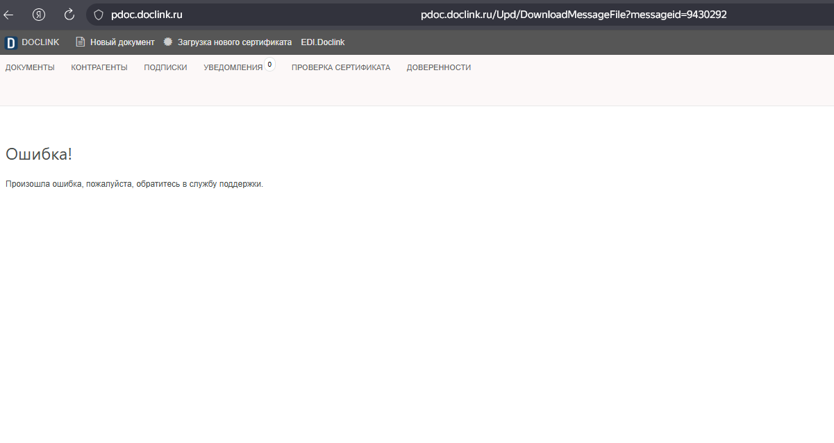The image size is (834, 443).
Task: Click the gear icon before Загрузка нового сертификата
Action: tap(168, 42)
